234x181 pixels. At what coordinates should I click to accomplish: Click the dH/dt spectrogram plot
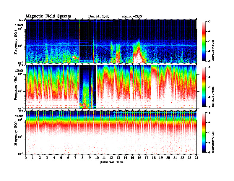click(x=111, y=41)
